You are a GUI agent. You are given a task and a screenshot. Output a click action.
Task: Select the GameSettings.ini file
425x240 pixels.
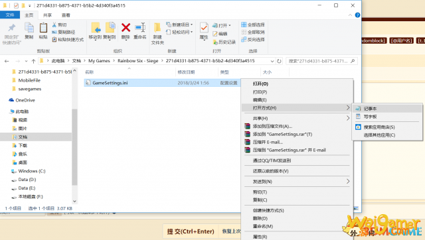pyautogui.click(x=110, y=83)
